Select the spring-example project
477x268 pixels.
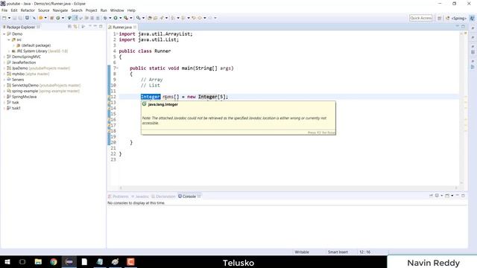coord(43,91)
